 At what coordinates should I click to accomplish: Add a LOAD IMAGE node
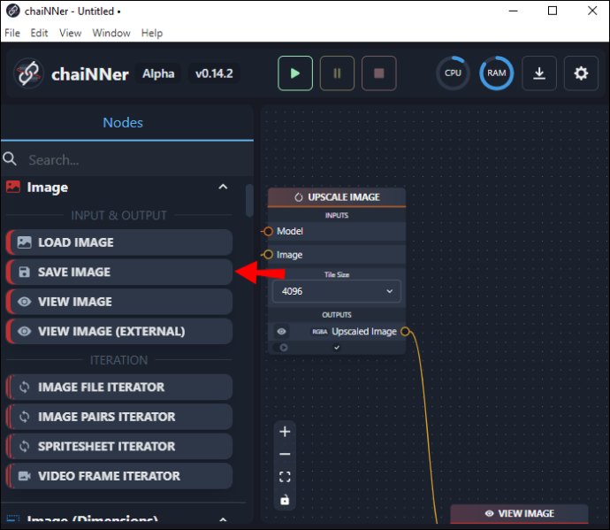tap(119, 242)
